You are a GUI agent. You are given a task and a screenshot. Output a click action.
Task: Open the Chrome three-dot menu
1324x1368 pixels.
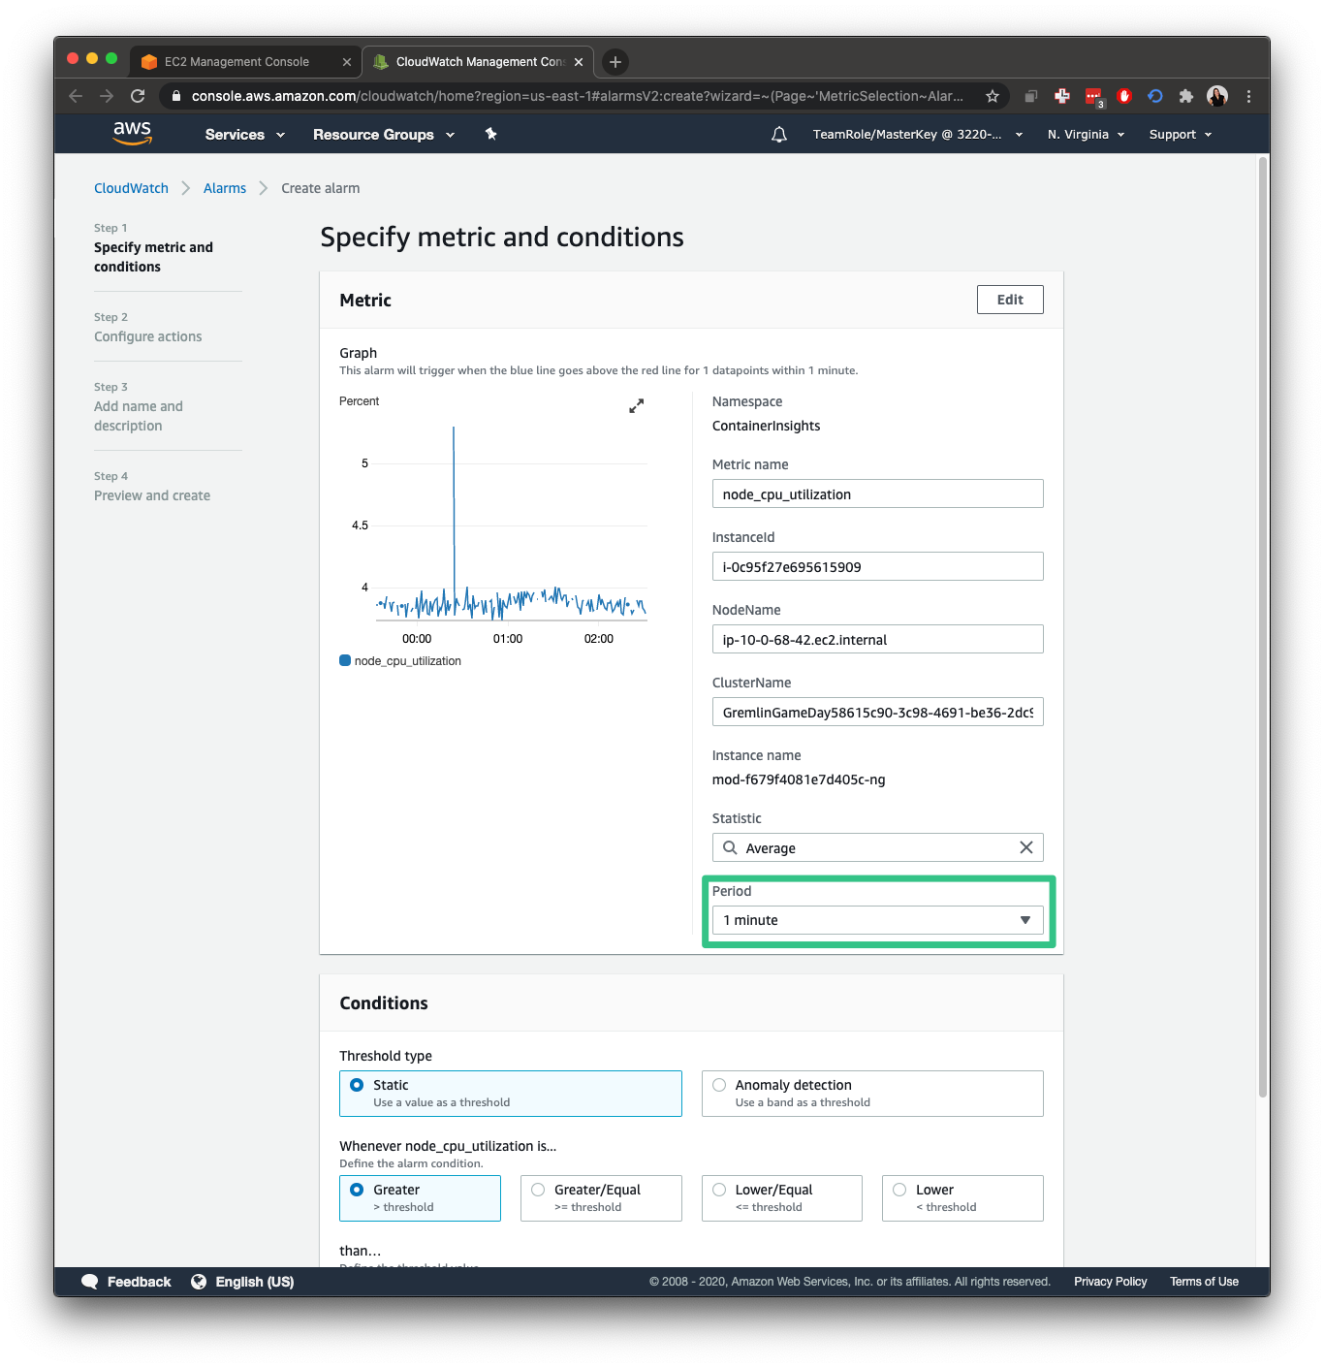point(1248,96)
